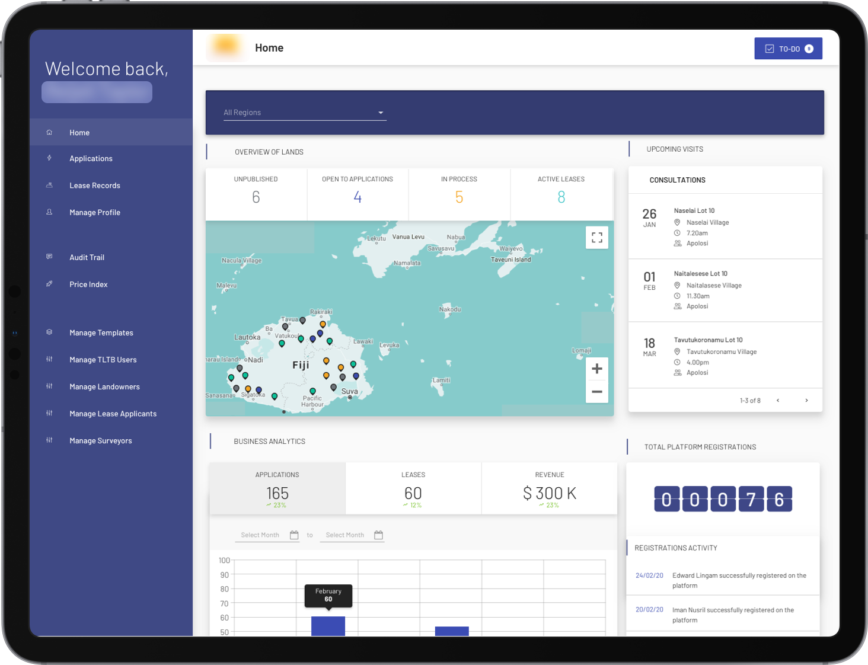Open the Tavutukoronamu Lot 10 consultation
The height and width of the screenshot is (665, 868).
725,356
